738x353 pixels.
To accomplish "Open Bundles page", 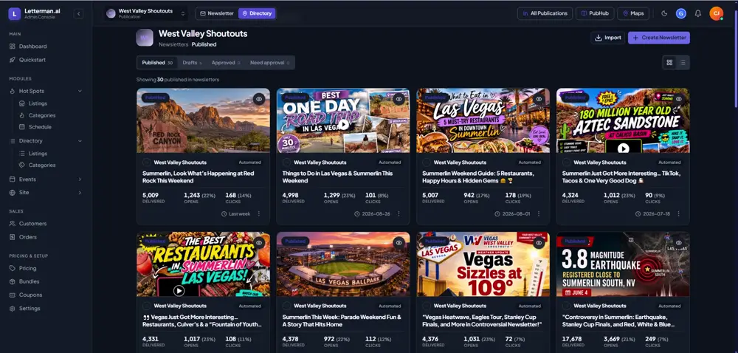I will pyautogui.click(x=30, y=281).
